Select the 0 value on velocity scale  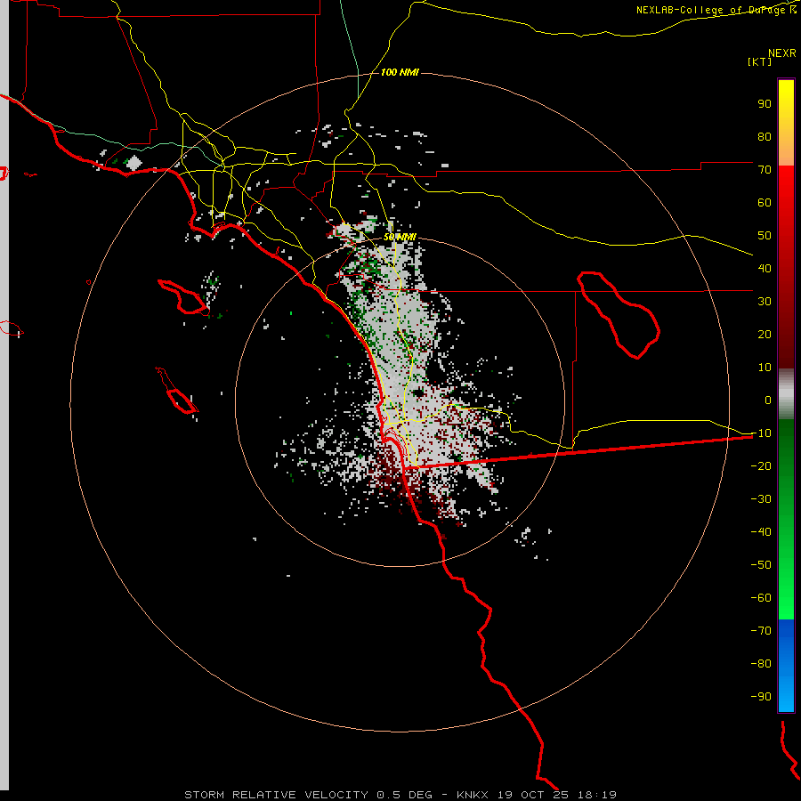point(768,400)
